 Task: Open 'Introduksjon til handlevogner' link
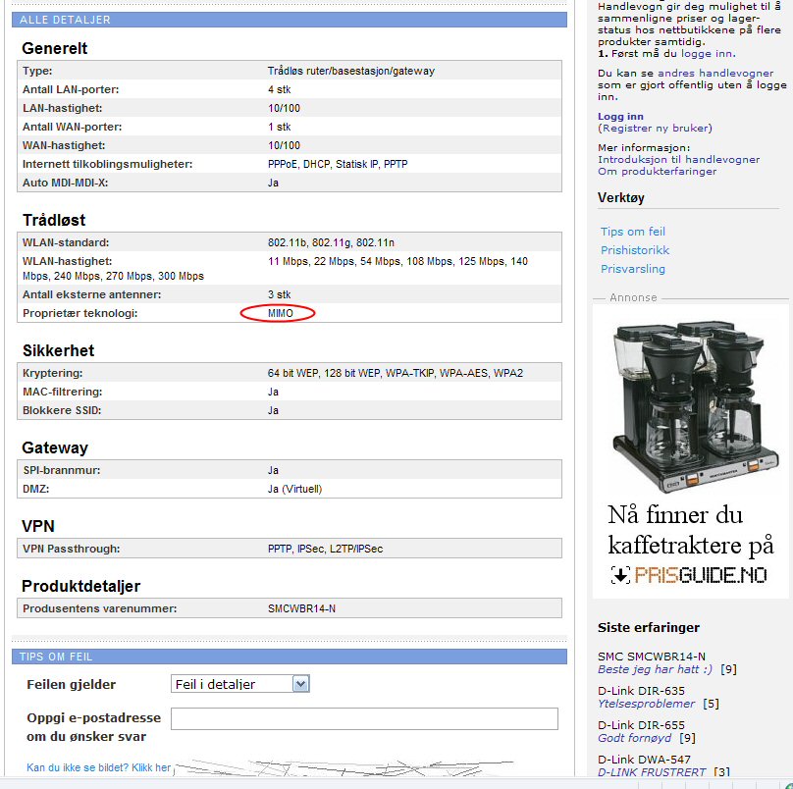point(679,159)
